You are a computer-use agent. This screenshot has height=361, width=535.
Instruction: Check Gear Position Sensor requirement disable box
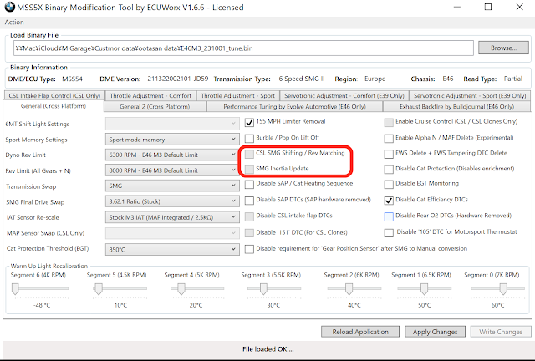tap(249, 249)
